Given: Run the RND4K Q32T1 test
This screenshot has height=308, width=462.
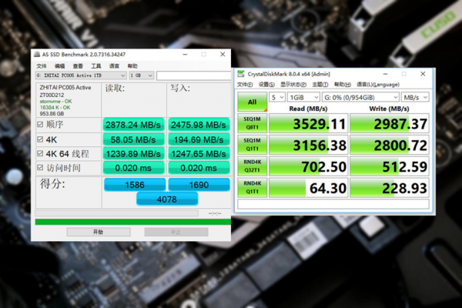Looking at the screenshot, I should point(253,166).
